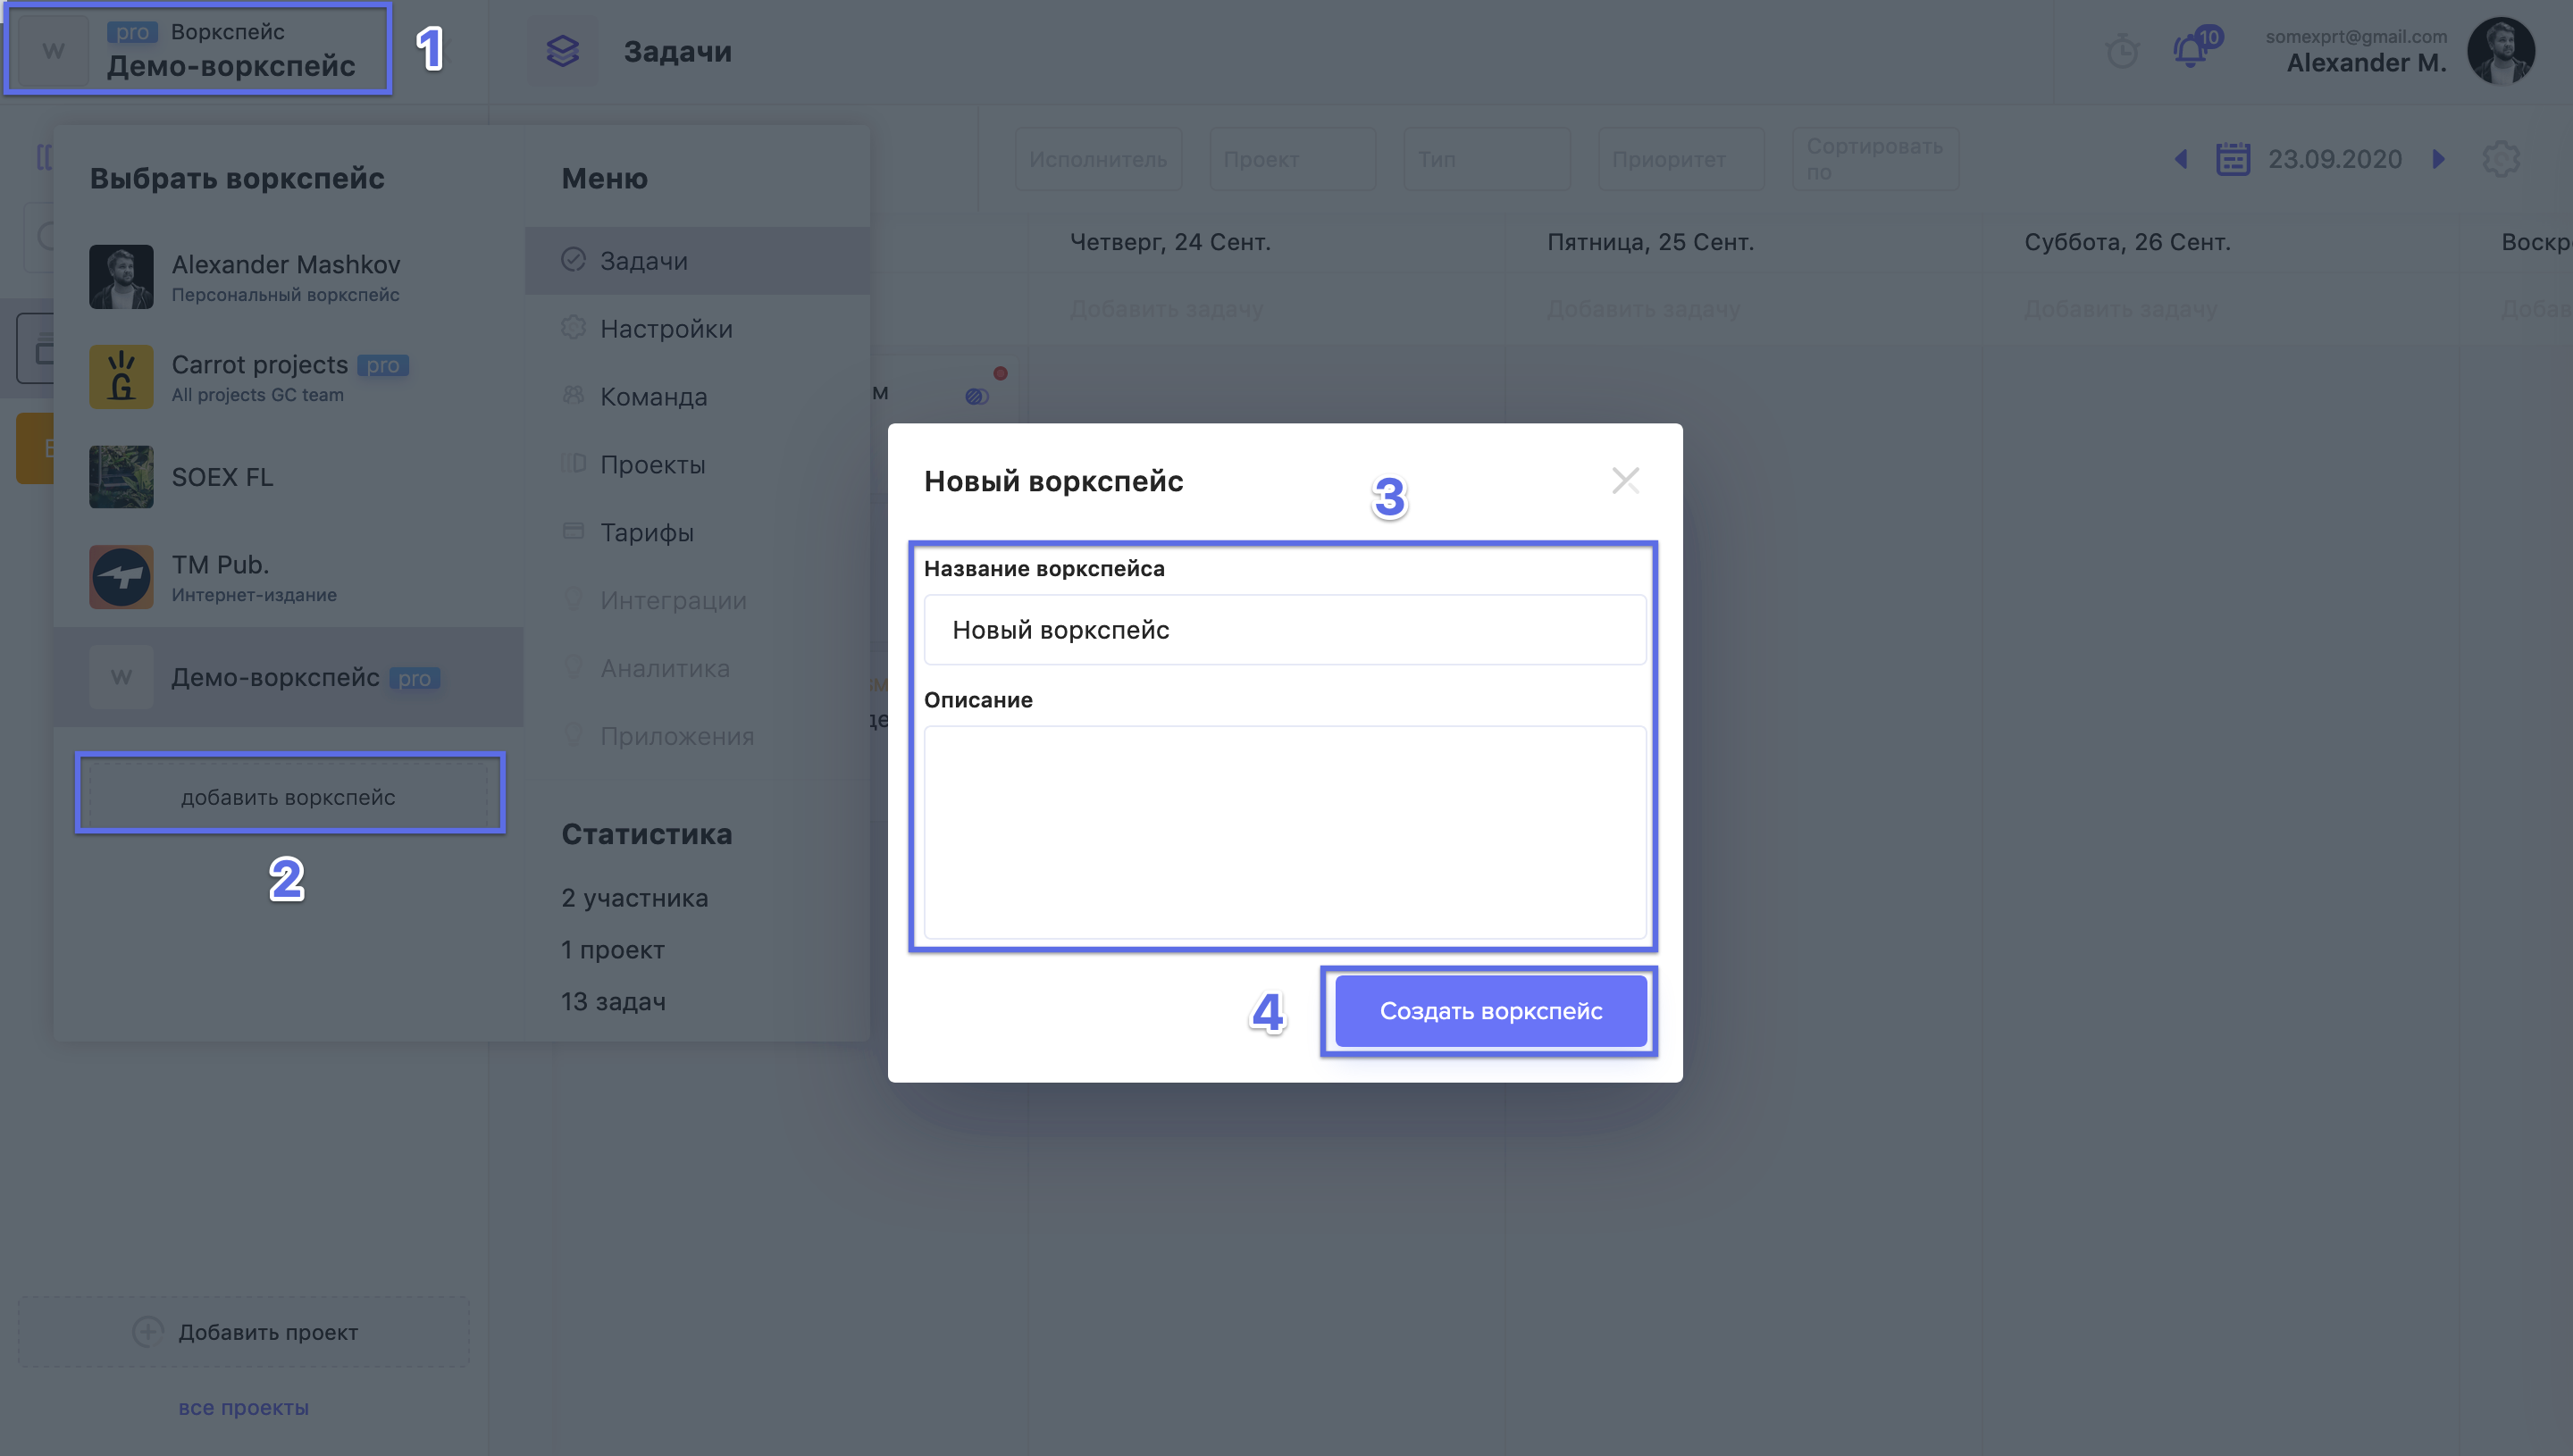Click the Описание text area
This screenshot has height=1456, width=2573.
click(1284, 832)
